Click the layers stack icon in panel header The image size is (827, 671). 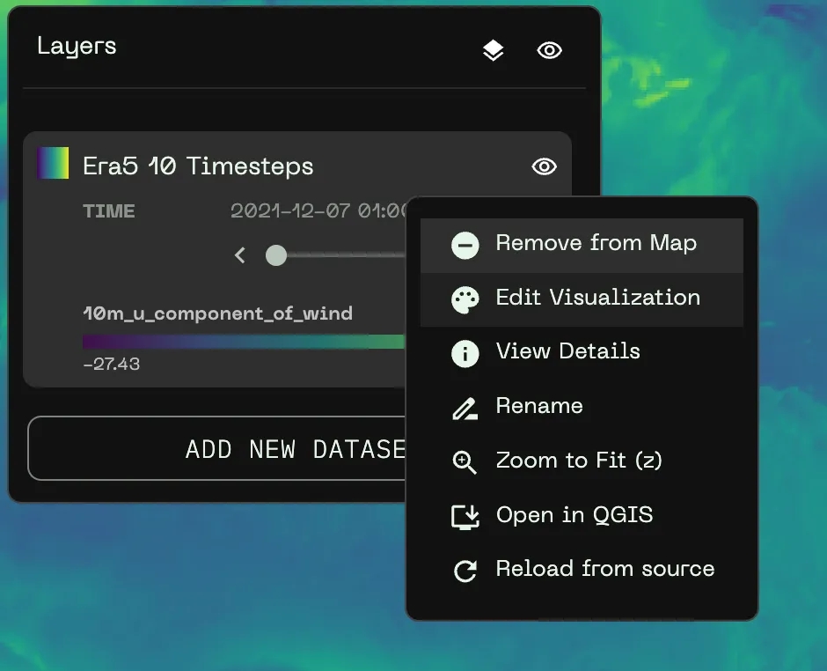click(494, 51)
